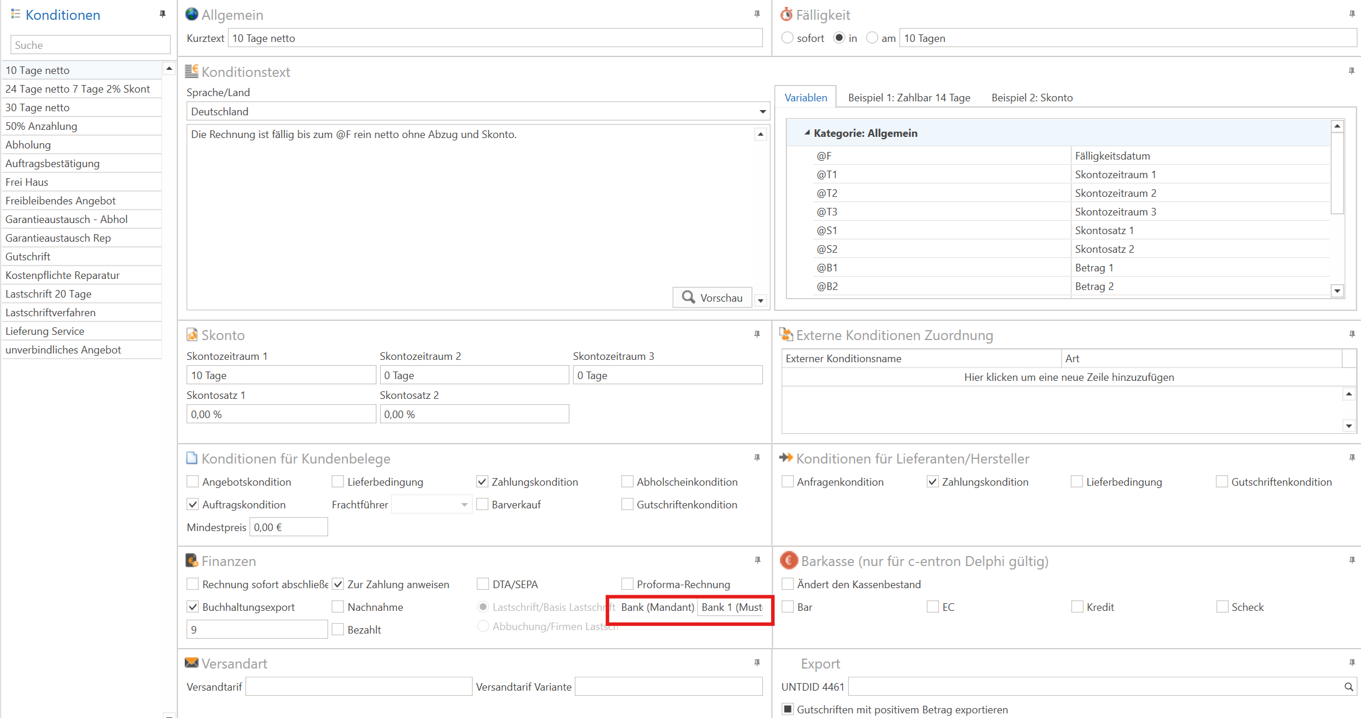Enable 'Ändert den Kassenbestand'
Viewport: 1361px width, 718px height.
pyautogui.click(x=787, y=584)
